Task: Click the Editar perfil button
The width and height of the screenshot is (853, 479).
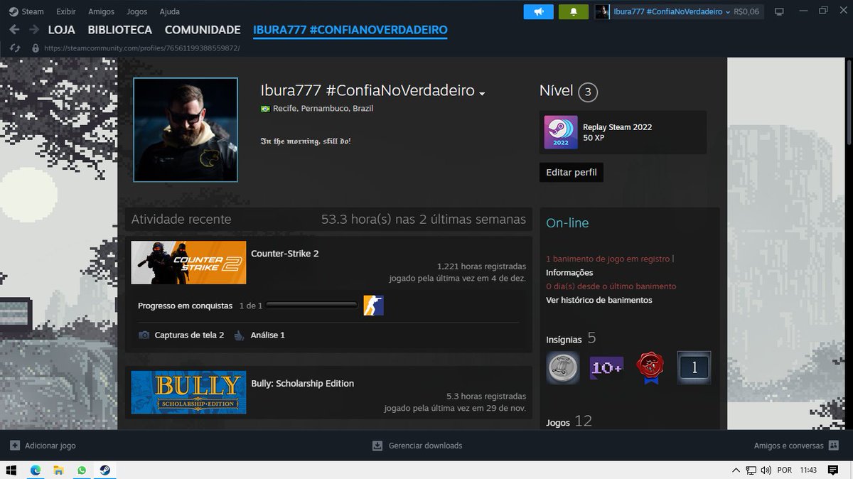Action: pos(571,172)
